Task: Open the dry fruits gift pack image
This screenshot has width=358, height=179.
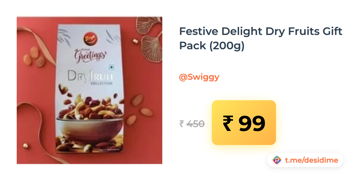Action: pos(89,90)
